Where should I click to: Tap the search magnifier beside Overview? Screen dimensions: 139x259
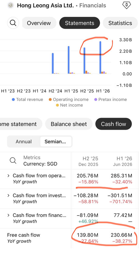point(13,23)
